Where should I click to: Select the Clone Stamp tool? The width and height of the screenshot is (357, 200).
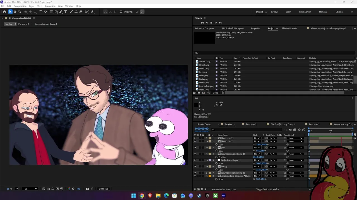click(76, 12)
